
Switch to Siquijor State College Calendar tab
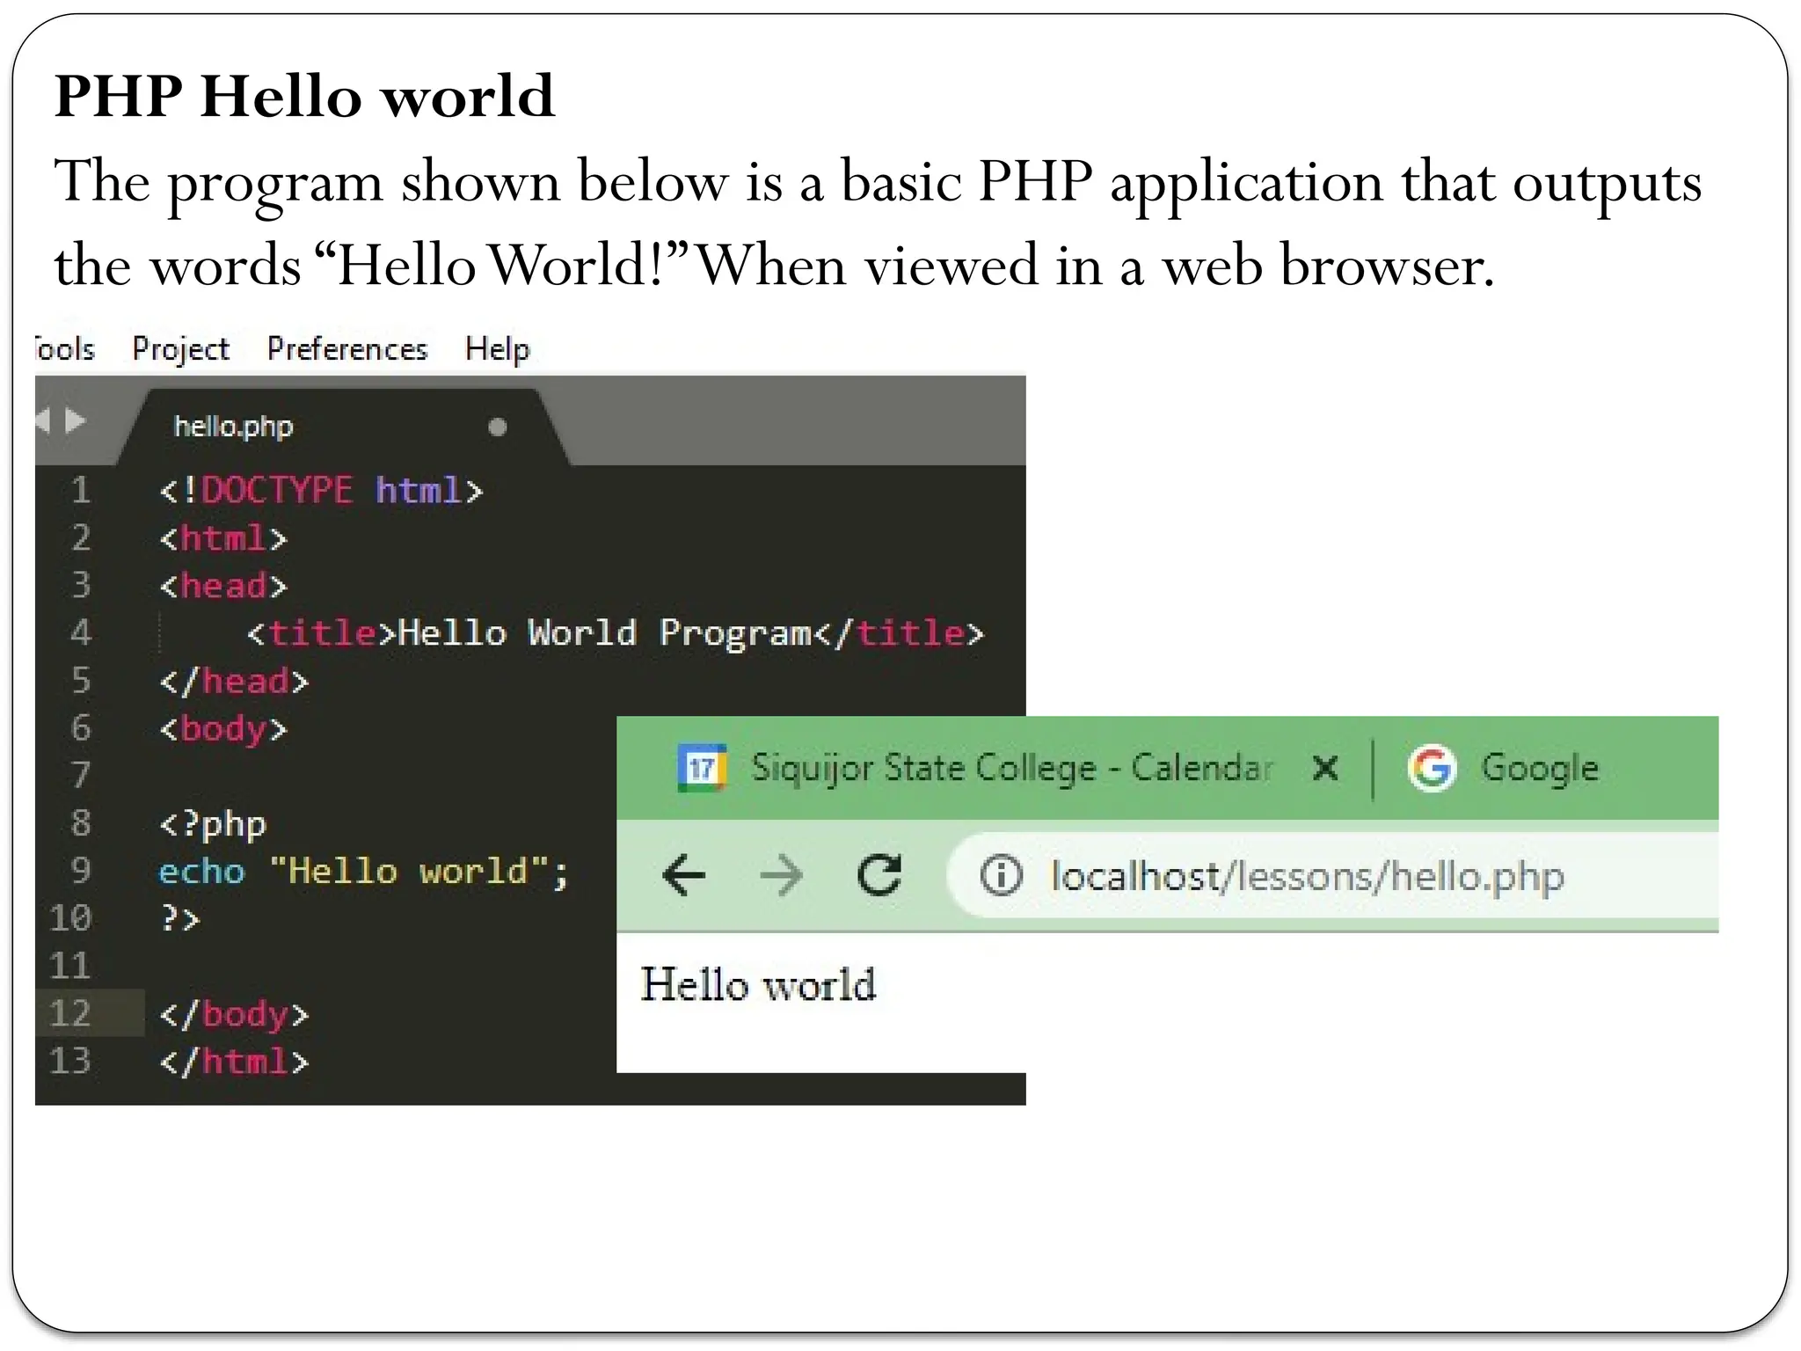1011,768
